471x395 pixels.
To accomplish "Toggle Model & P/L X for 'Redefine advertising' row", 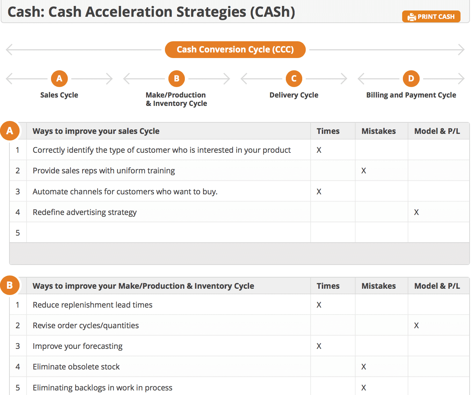I will (x=416, y=212).
